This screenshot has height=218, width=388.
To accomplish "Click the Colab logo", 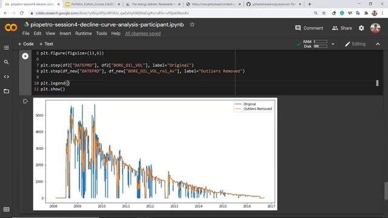I will point(11,27).
